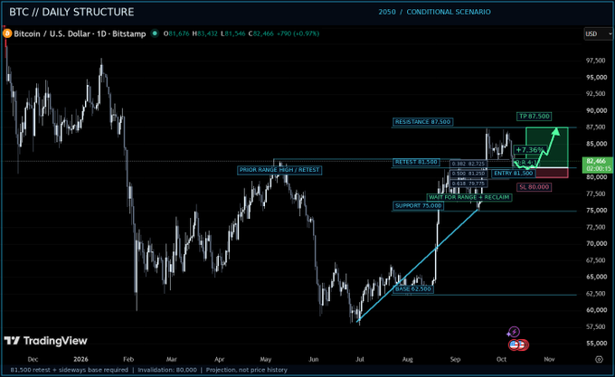Viewport: 615px width, 377px height.
Task: Click the red stop-loss zone box
Action: pyautogui.click(x=552, y=173)
